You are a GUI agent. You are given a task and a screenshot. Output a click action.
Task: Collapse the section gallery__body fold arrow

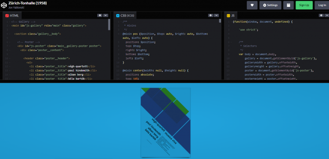[x=10, y=34]
